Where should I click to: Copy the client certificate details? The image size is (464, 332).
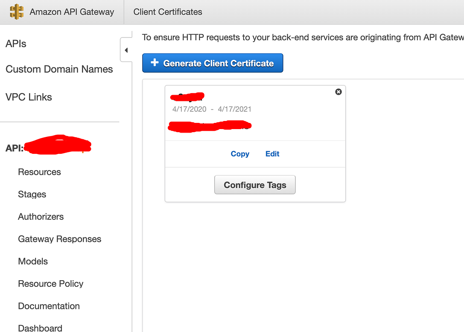(240, 154)
